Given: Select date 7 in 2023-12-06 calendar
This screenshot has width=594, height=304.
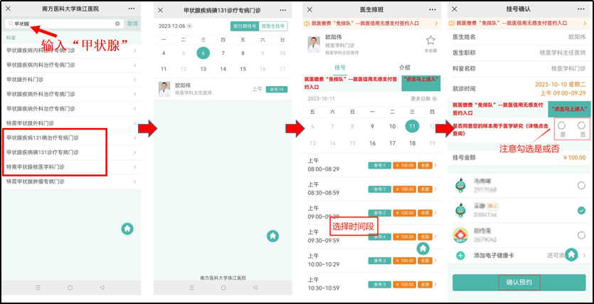Looking at the screenshot, I should click(223, 53).
